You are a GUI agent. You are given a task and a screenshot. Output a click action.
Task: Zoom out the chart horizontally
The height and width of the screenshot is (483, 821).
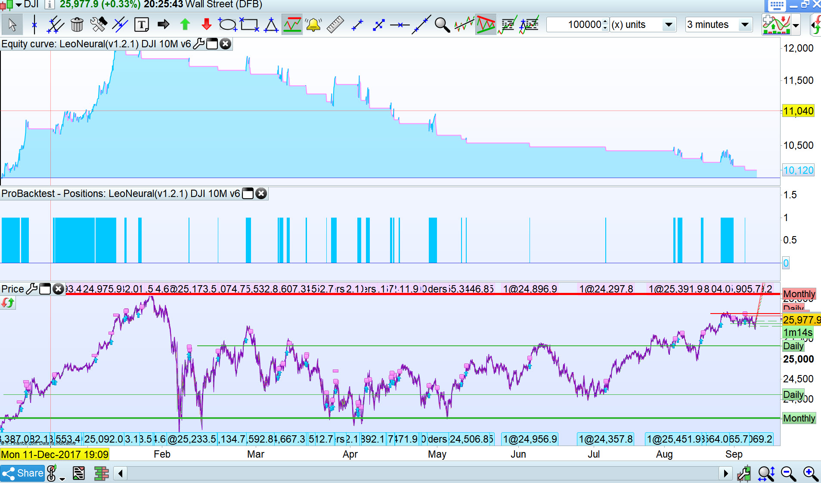tap(789, 474)
